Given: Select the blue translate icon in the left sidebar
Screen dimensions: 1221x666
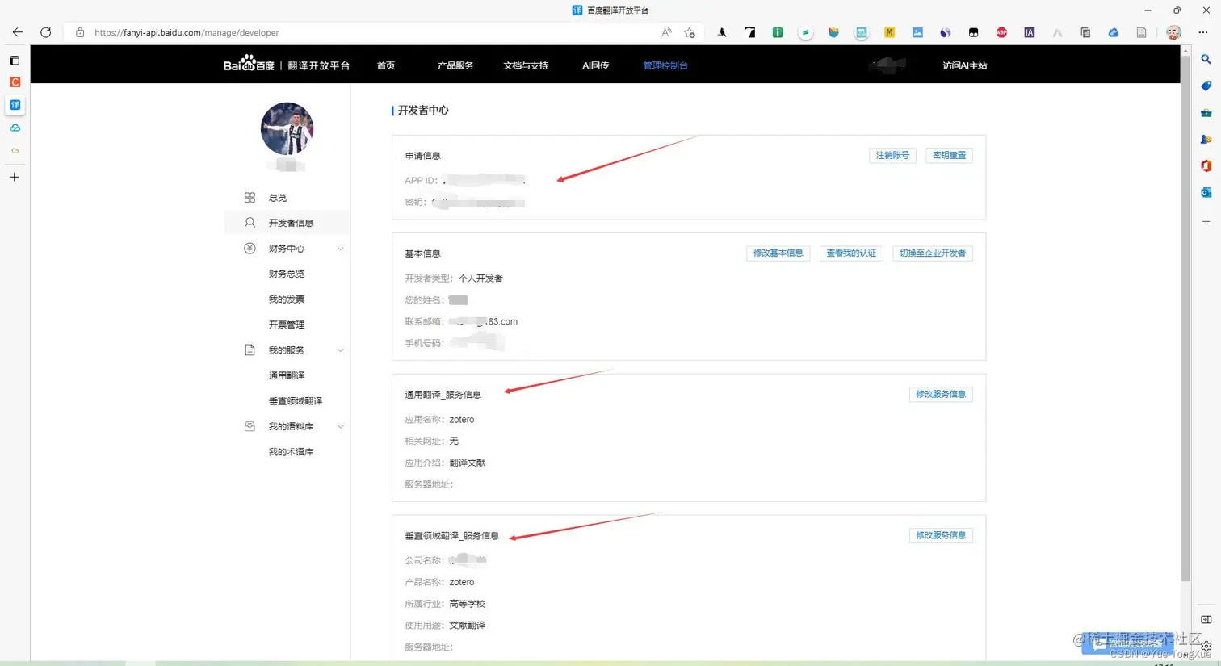Looking at the screenshot, I should [x=15, y=105].
